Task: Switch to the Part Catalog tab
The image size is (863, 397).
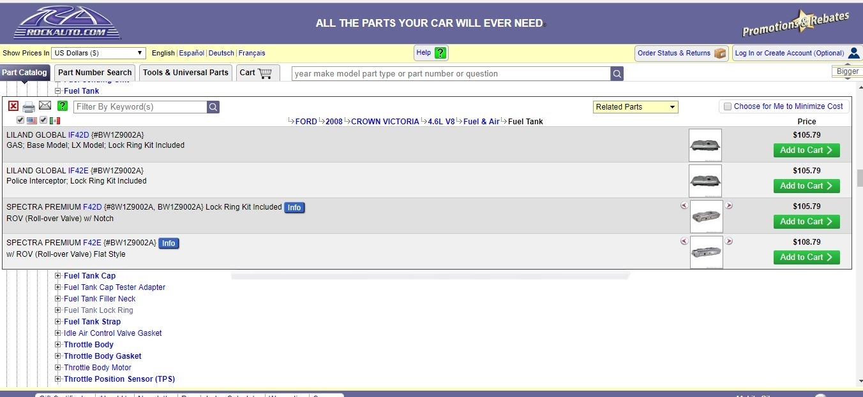Action: [24, 73]
